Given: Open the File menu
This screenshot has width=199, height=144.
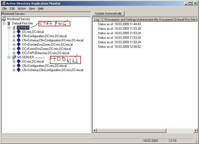Looking at the screenshot, I should coord(5,8).
